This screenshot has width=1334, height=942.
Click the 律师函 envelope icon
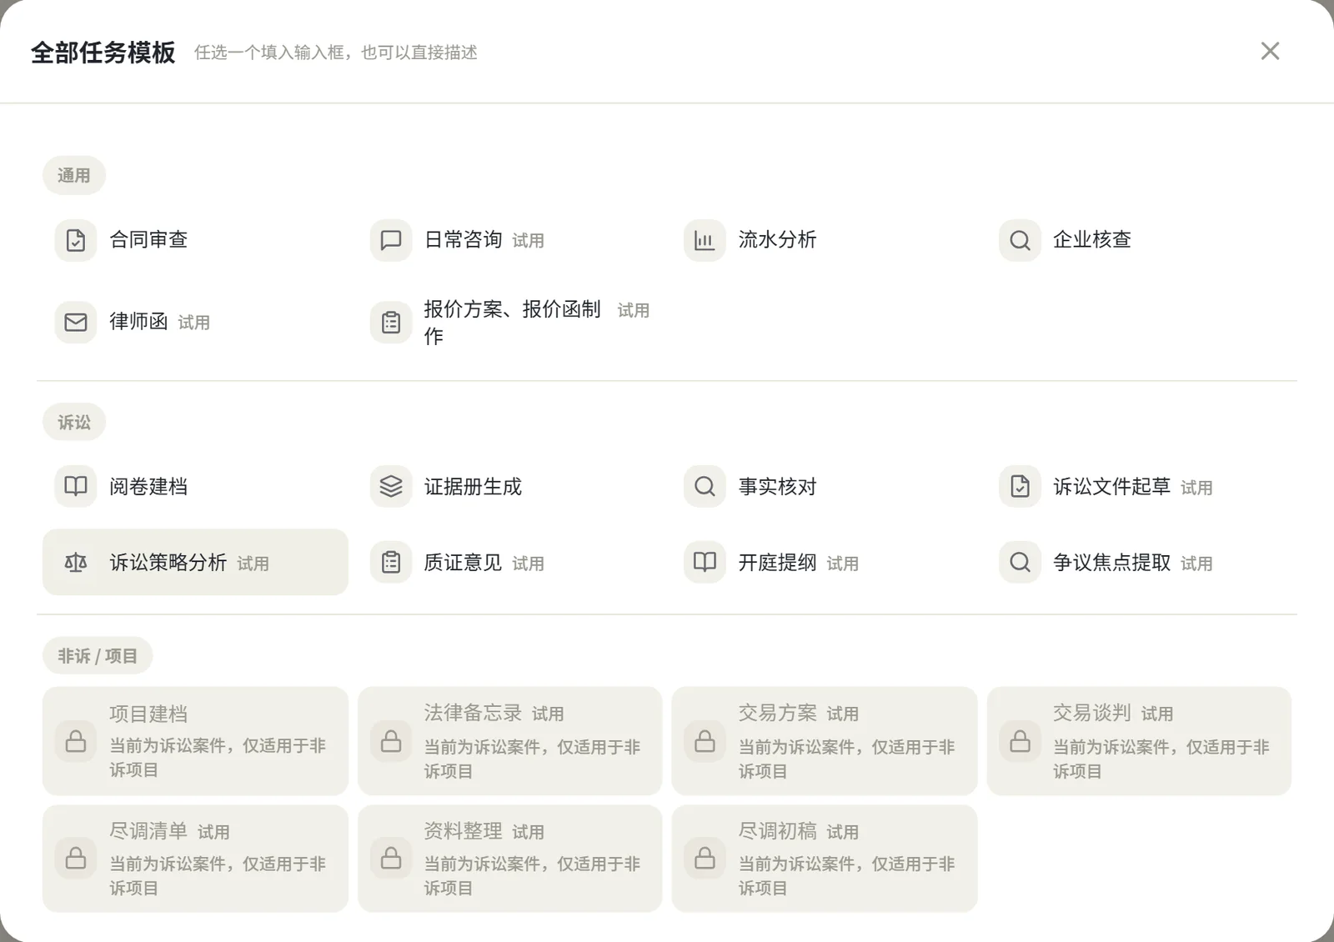click(x=76, y=322)
